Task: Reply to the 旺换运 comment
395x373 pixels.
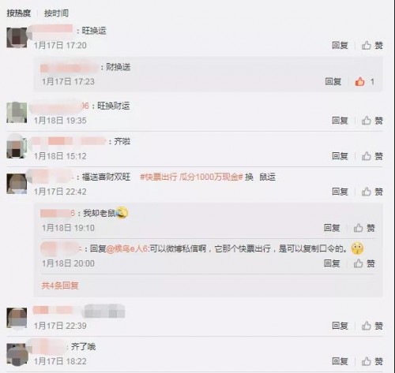Action: pos(340,45)
